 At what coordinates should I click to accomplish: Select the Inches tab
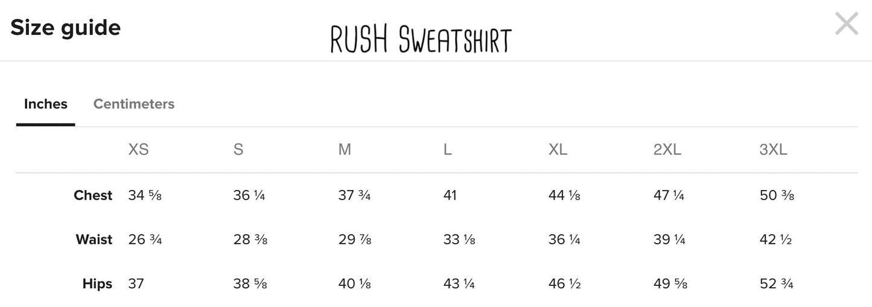pyautogui.click(x=46, y=104)
